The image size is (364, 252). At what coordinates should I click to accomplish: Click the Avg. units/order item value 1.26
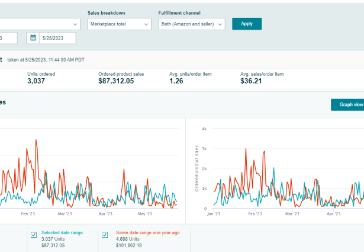coord(176,81)
